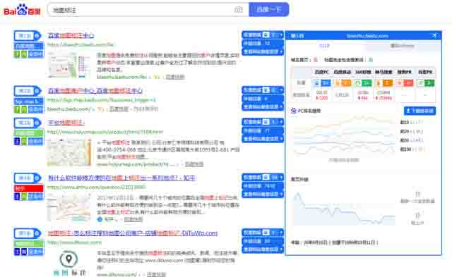
Task: Click the 百度一下 search button
Action: pos(268,9)
